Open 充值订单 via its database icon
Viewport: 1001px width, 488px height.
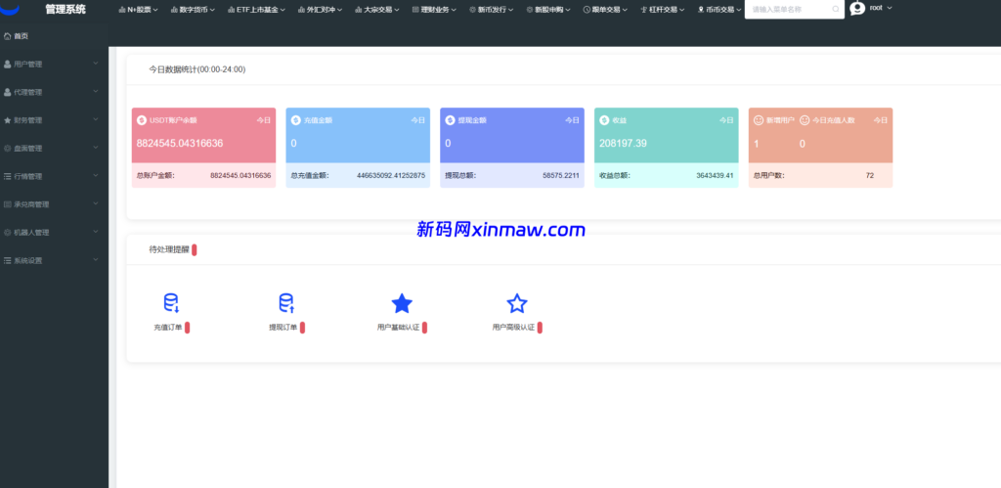pyautogui.click(x=171, y=303)
